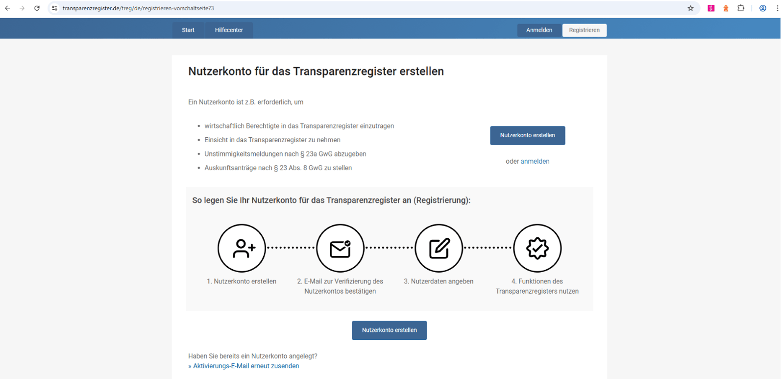
Task: Click 'Aktivierungs-E-Mail erneut zusenden' link
Action: coord(245,366)
